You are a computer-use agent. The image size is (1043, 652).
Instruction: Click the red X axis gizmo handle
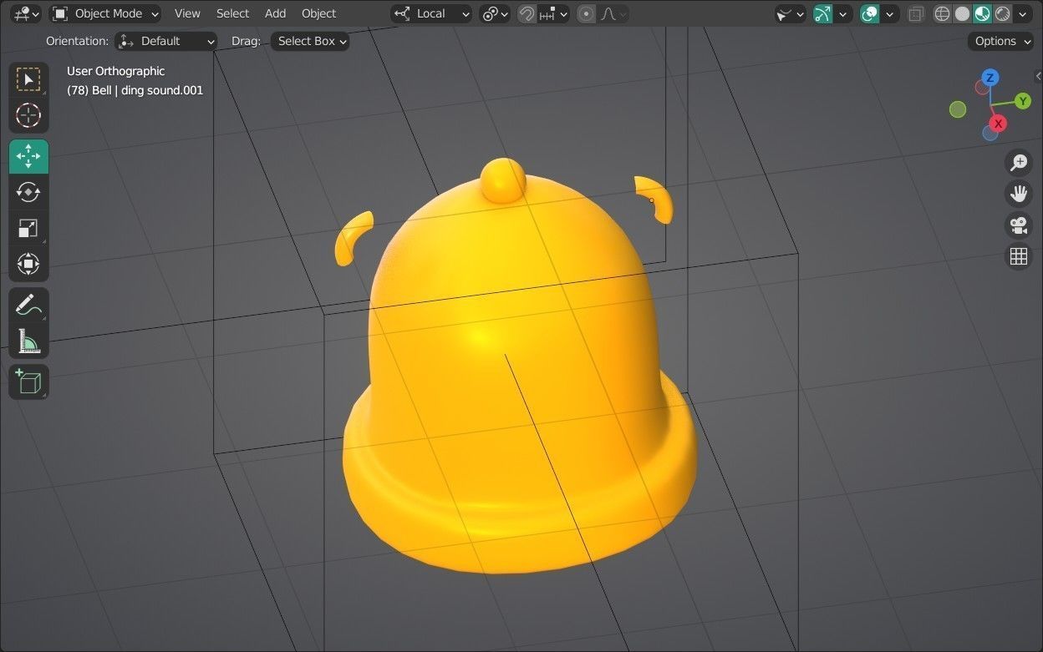(x=996, y=124)
